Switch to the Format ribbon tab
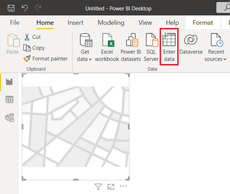Viewport: 230px width, 194px height. click(203, 23)
